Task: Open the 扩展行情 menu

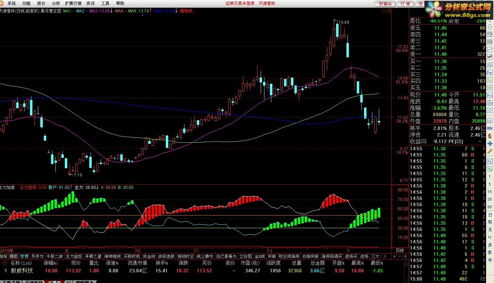Action: tap(73, 3)
